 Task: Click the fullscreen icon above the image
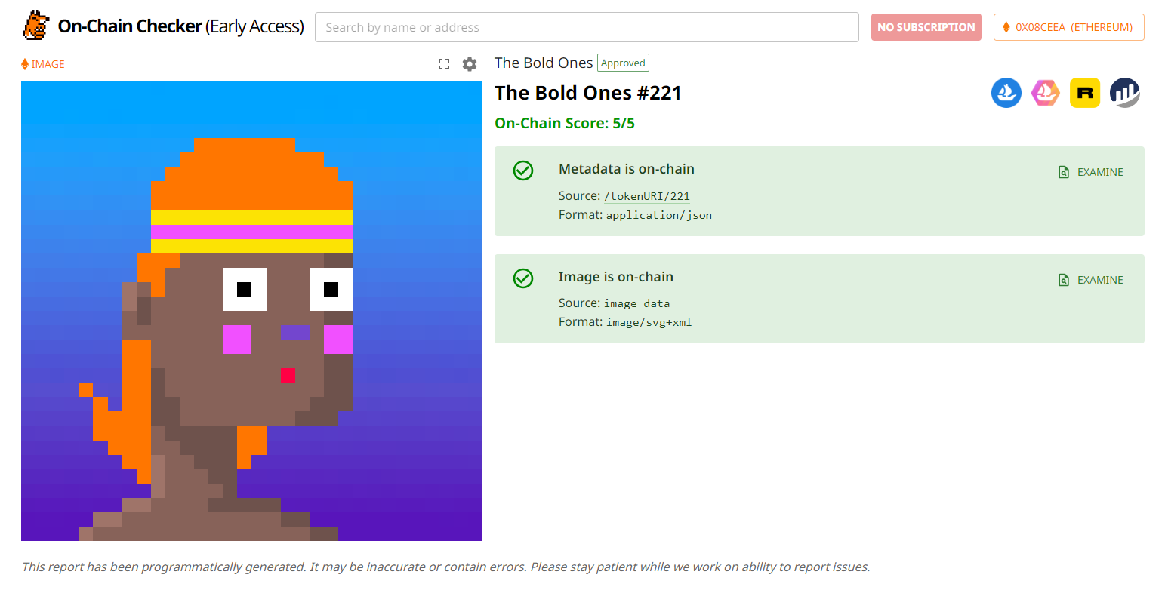[x=444, y=64]
